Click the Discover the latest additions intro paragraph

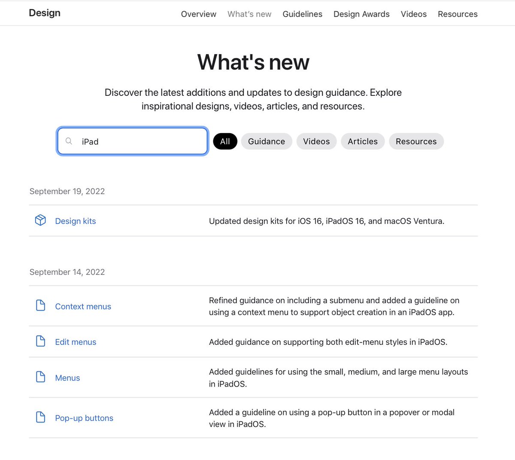[x=253, y=99]
